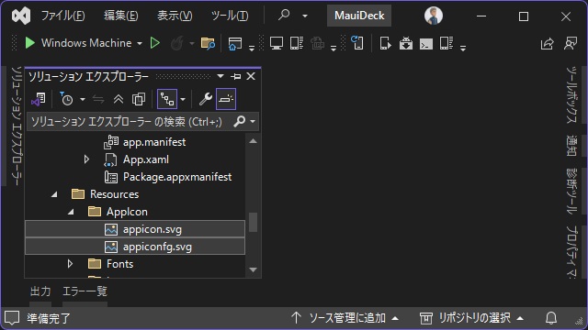Switch to the 出力 tab
Viewport: 588px width, 330px height.
(x=40, y=291)
